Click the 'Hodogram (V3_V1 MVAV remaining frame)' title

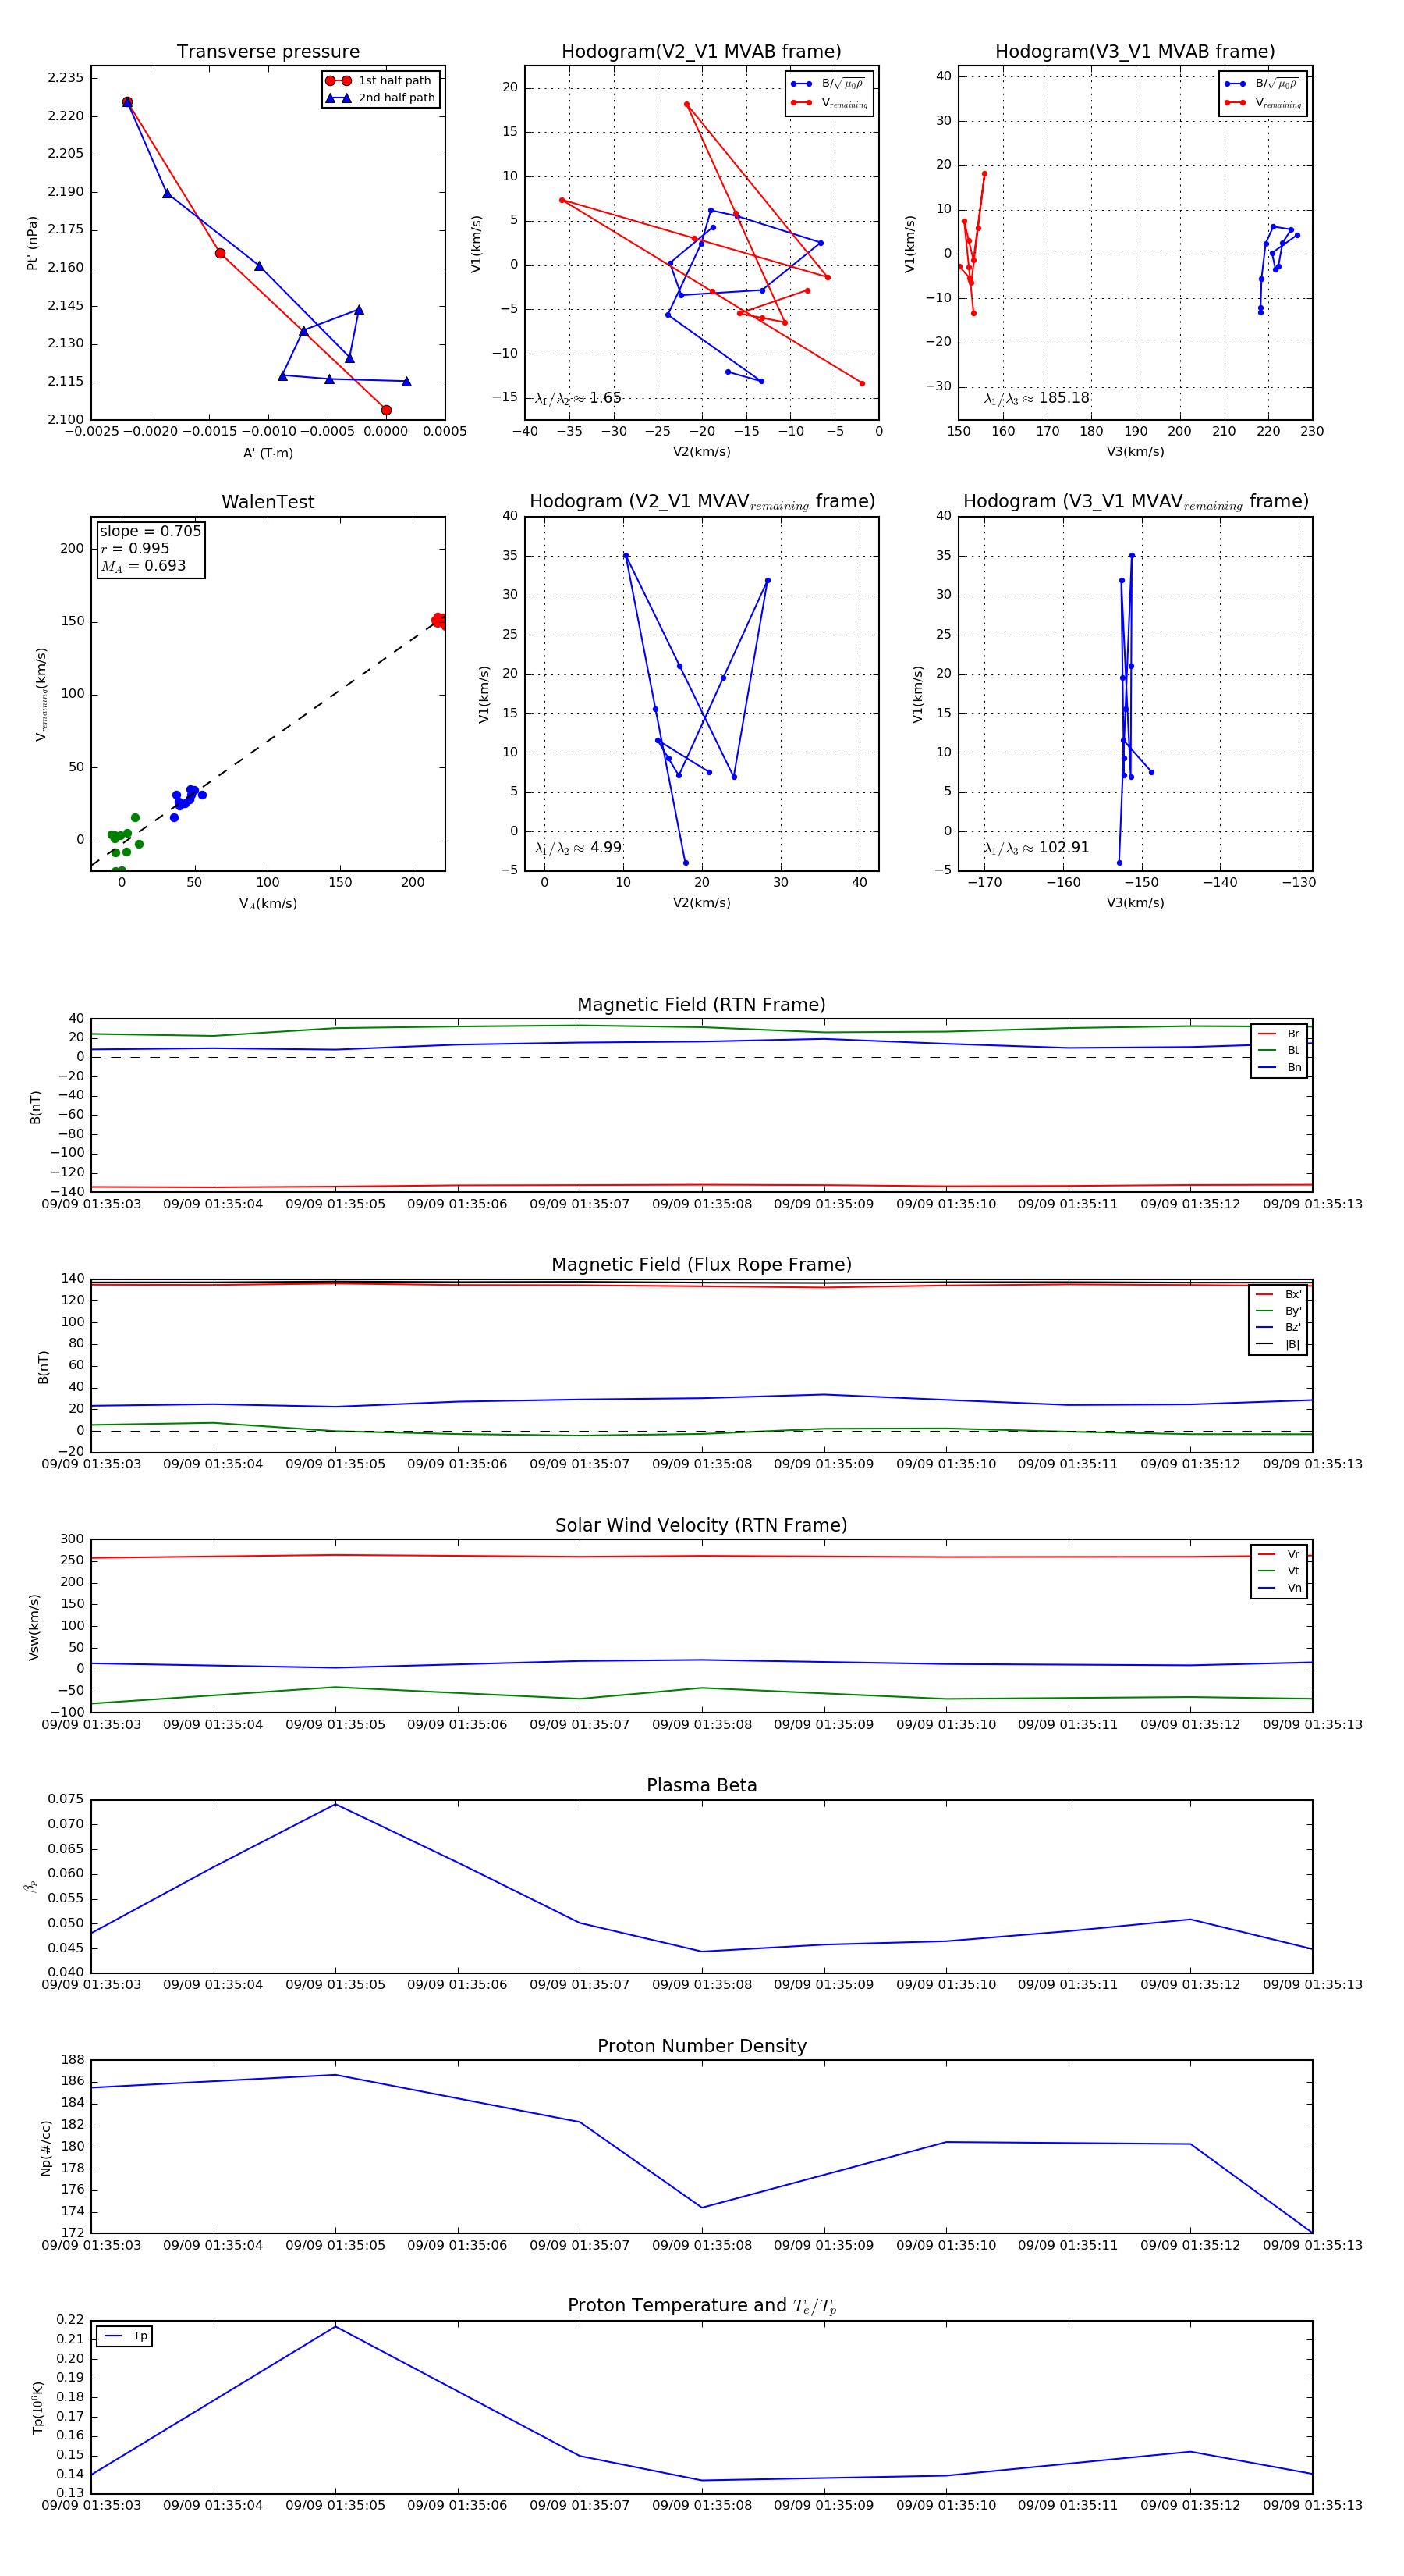[1135, 502]
